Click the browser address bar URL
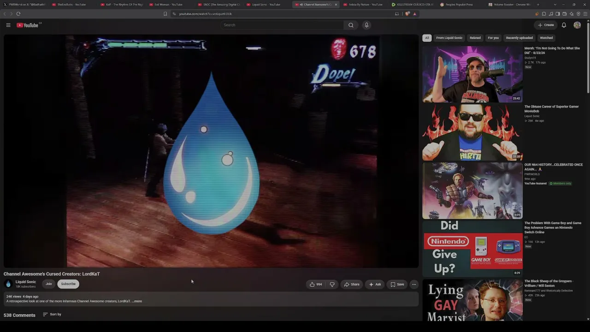The height and width of the screenshot is (332, 590). 205,14
